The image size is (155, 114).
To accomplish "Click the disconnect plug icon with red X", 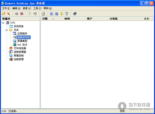I will pyautogui.click(x=22, y=13).
